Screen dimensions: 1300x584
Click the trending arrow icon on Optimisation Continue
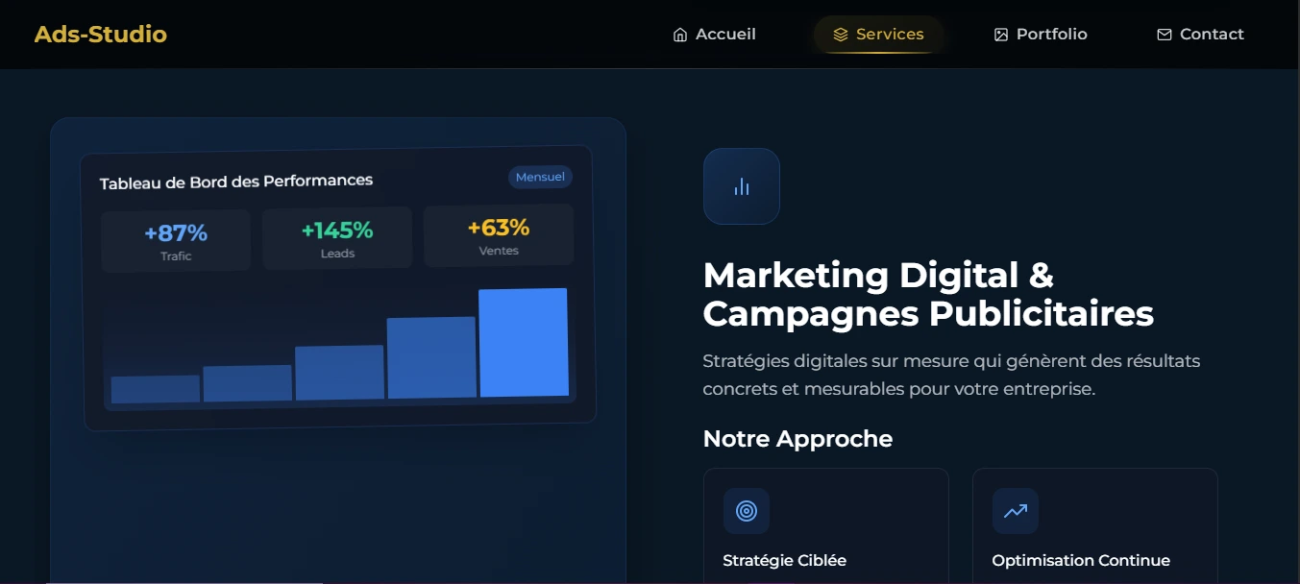pos(1016,510)
